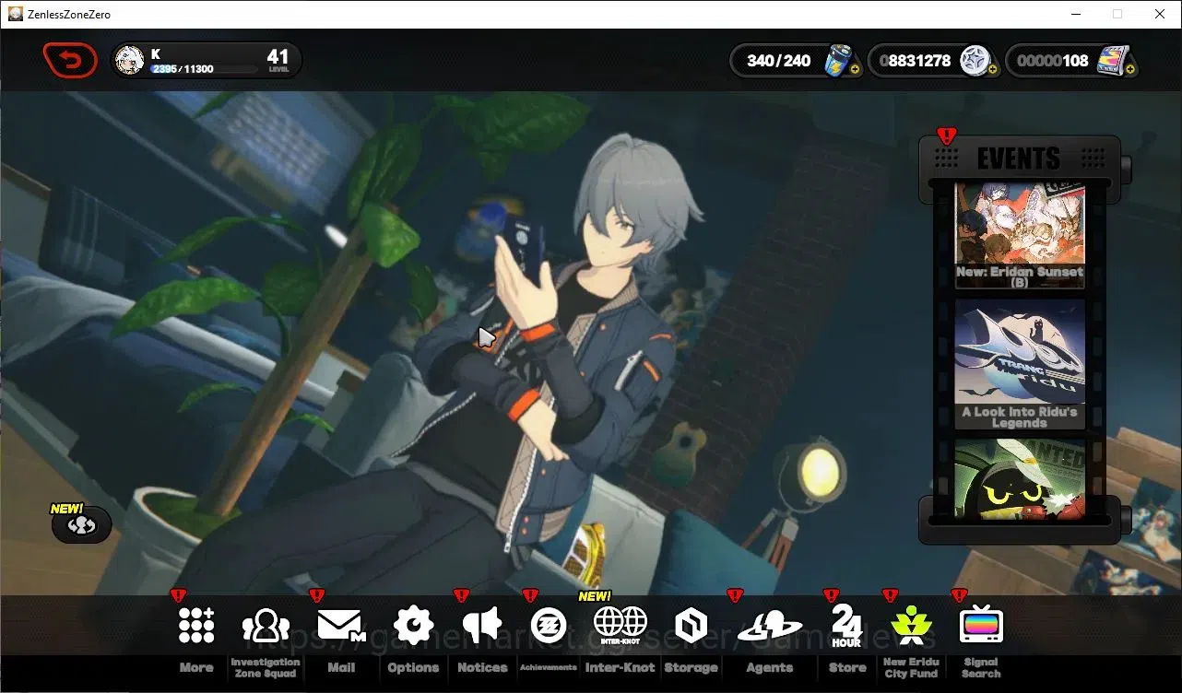Click the 00000108 film counter

coord(1053,61)
